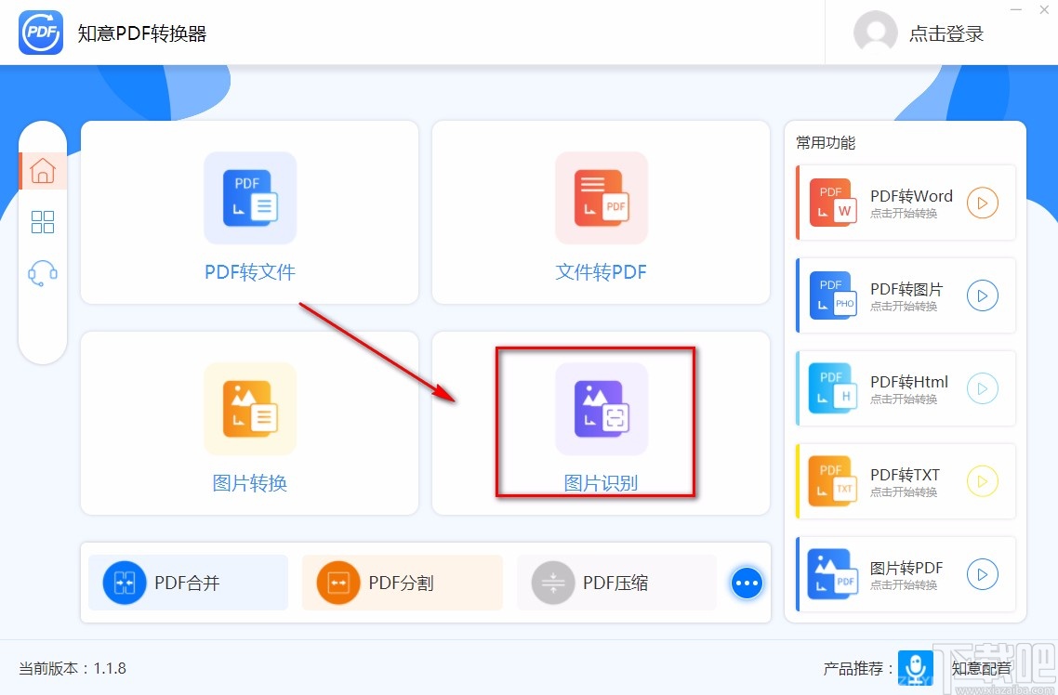Click the PDF压缩 compress icon
Screen dimensions: 1058x695
553,583
